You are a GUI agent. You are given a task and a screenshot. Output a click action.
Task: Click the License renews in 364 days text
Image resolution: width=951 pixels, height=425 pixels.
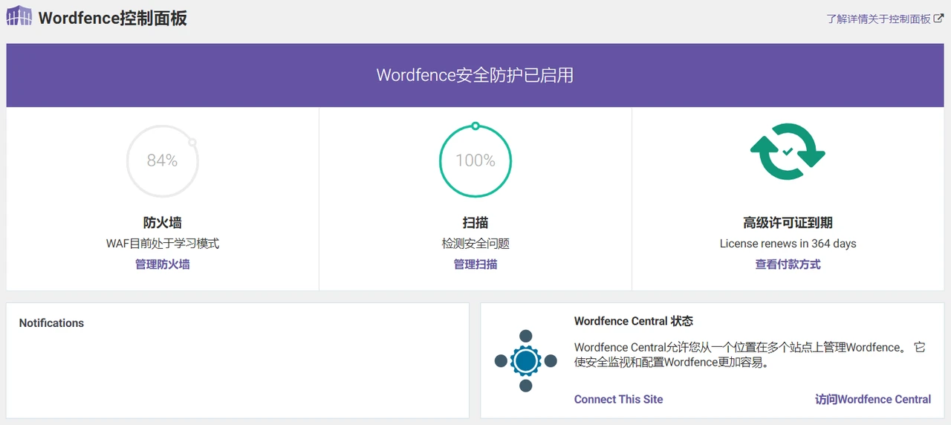pos(788,244)
